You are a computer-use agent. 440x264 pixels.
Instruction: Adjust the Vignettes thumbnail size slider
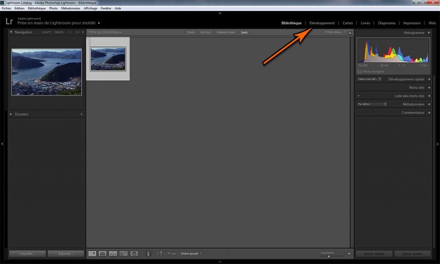(x=329, y=256)
